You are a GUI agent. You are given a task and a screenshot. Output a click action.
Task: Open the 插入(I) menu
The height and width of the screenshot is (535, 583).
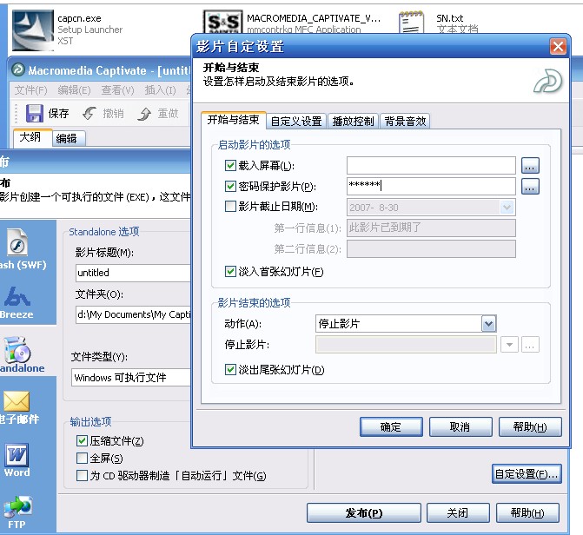tap(160, 90)
